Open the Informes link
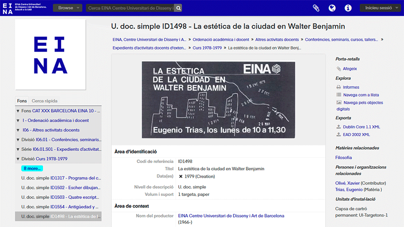 coord(351,87)
